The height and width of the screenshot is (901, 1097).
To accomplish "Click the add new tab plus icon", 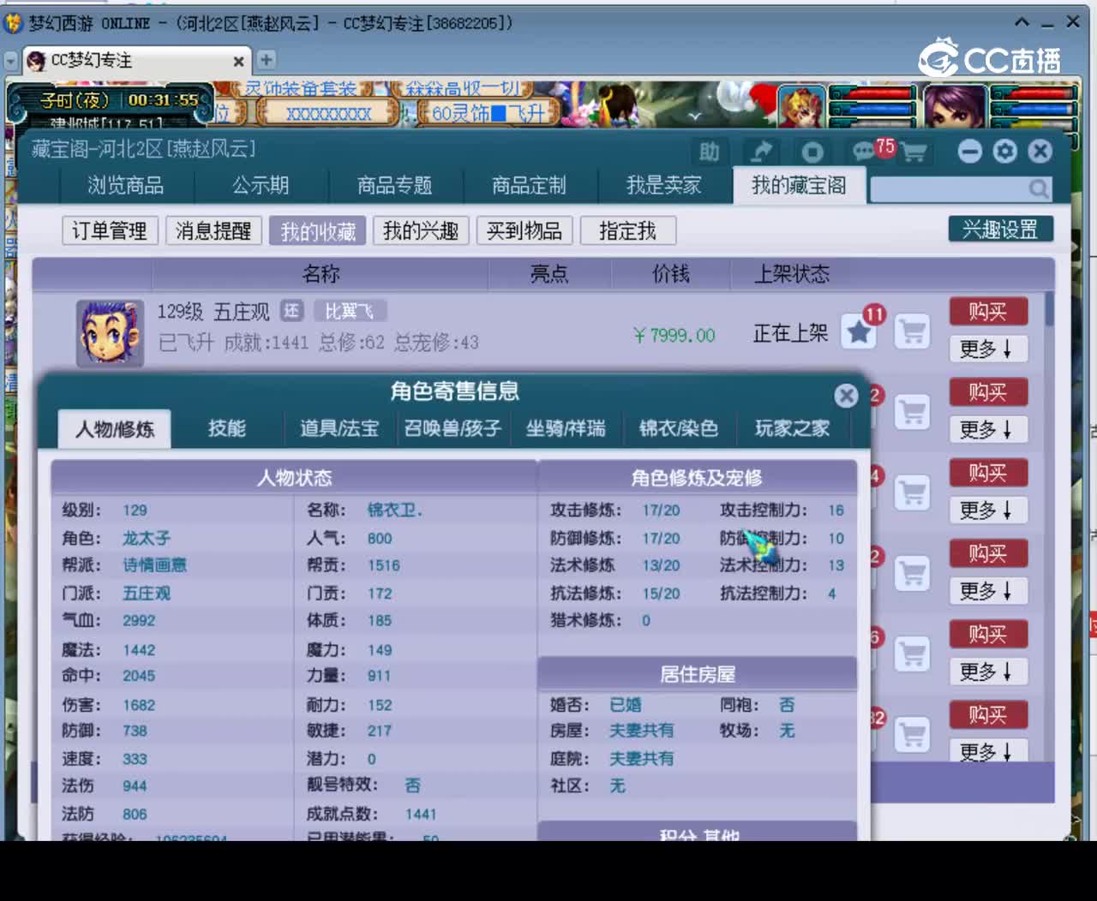I will [x=267, y=60].
